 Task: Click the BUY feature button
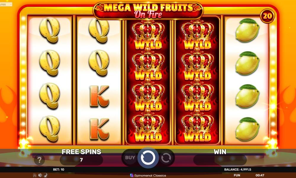tap(130, 158)
